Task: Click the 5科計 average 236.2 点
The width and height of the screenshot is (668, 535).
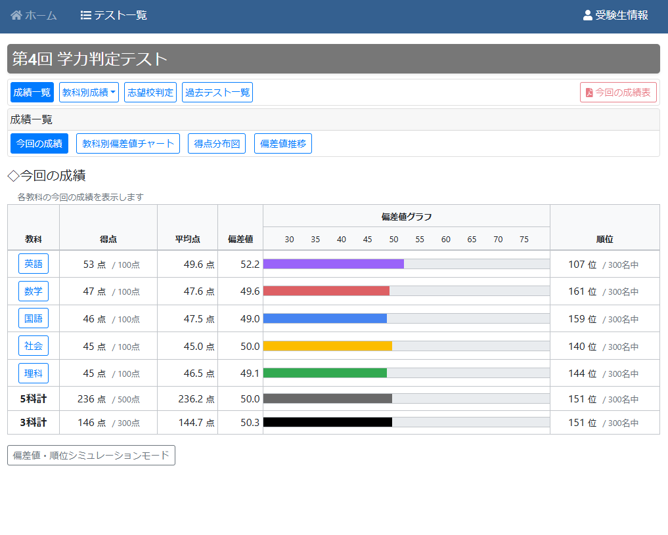Action: (196, 399)
